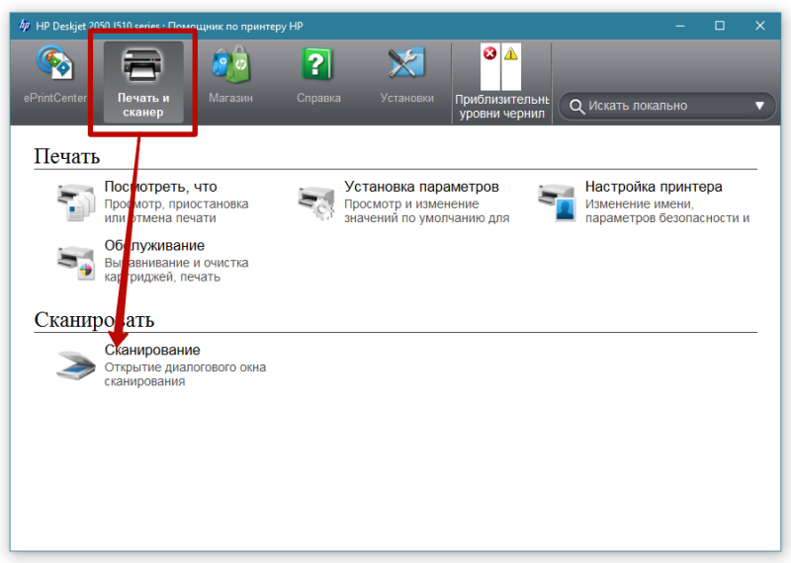The height and width of the screenshot is (563, 791).
Task: Click the Установка параметров printer gear icon
Action: tap(316, 201)
